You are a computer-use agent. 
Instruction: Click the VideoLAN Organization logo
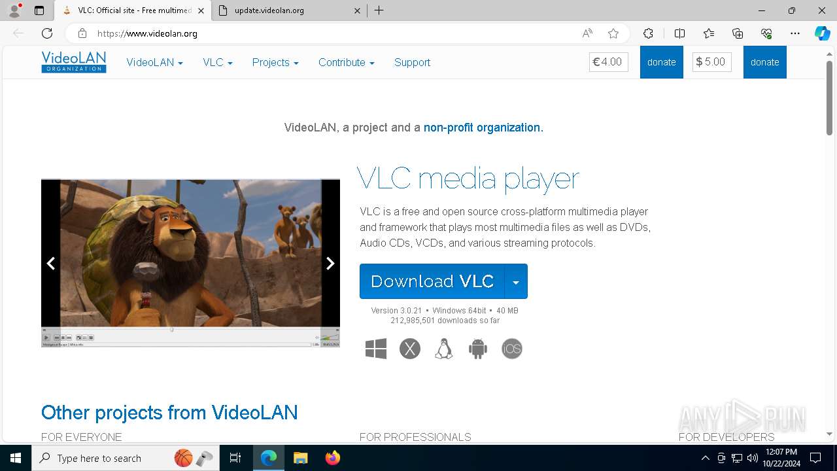pyautogui.click(x=74, y=62)
